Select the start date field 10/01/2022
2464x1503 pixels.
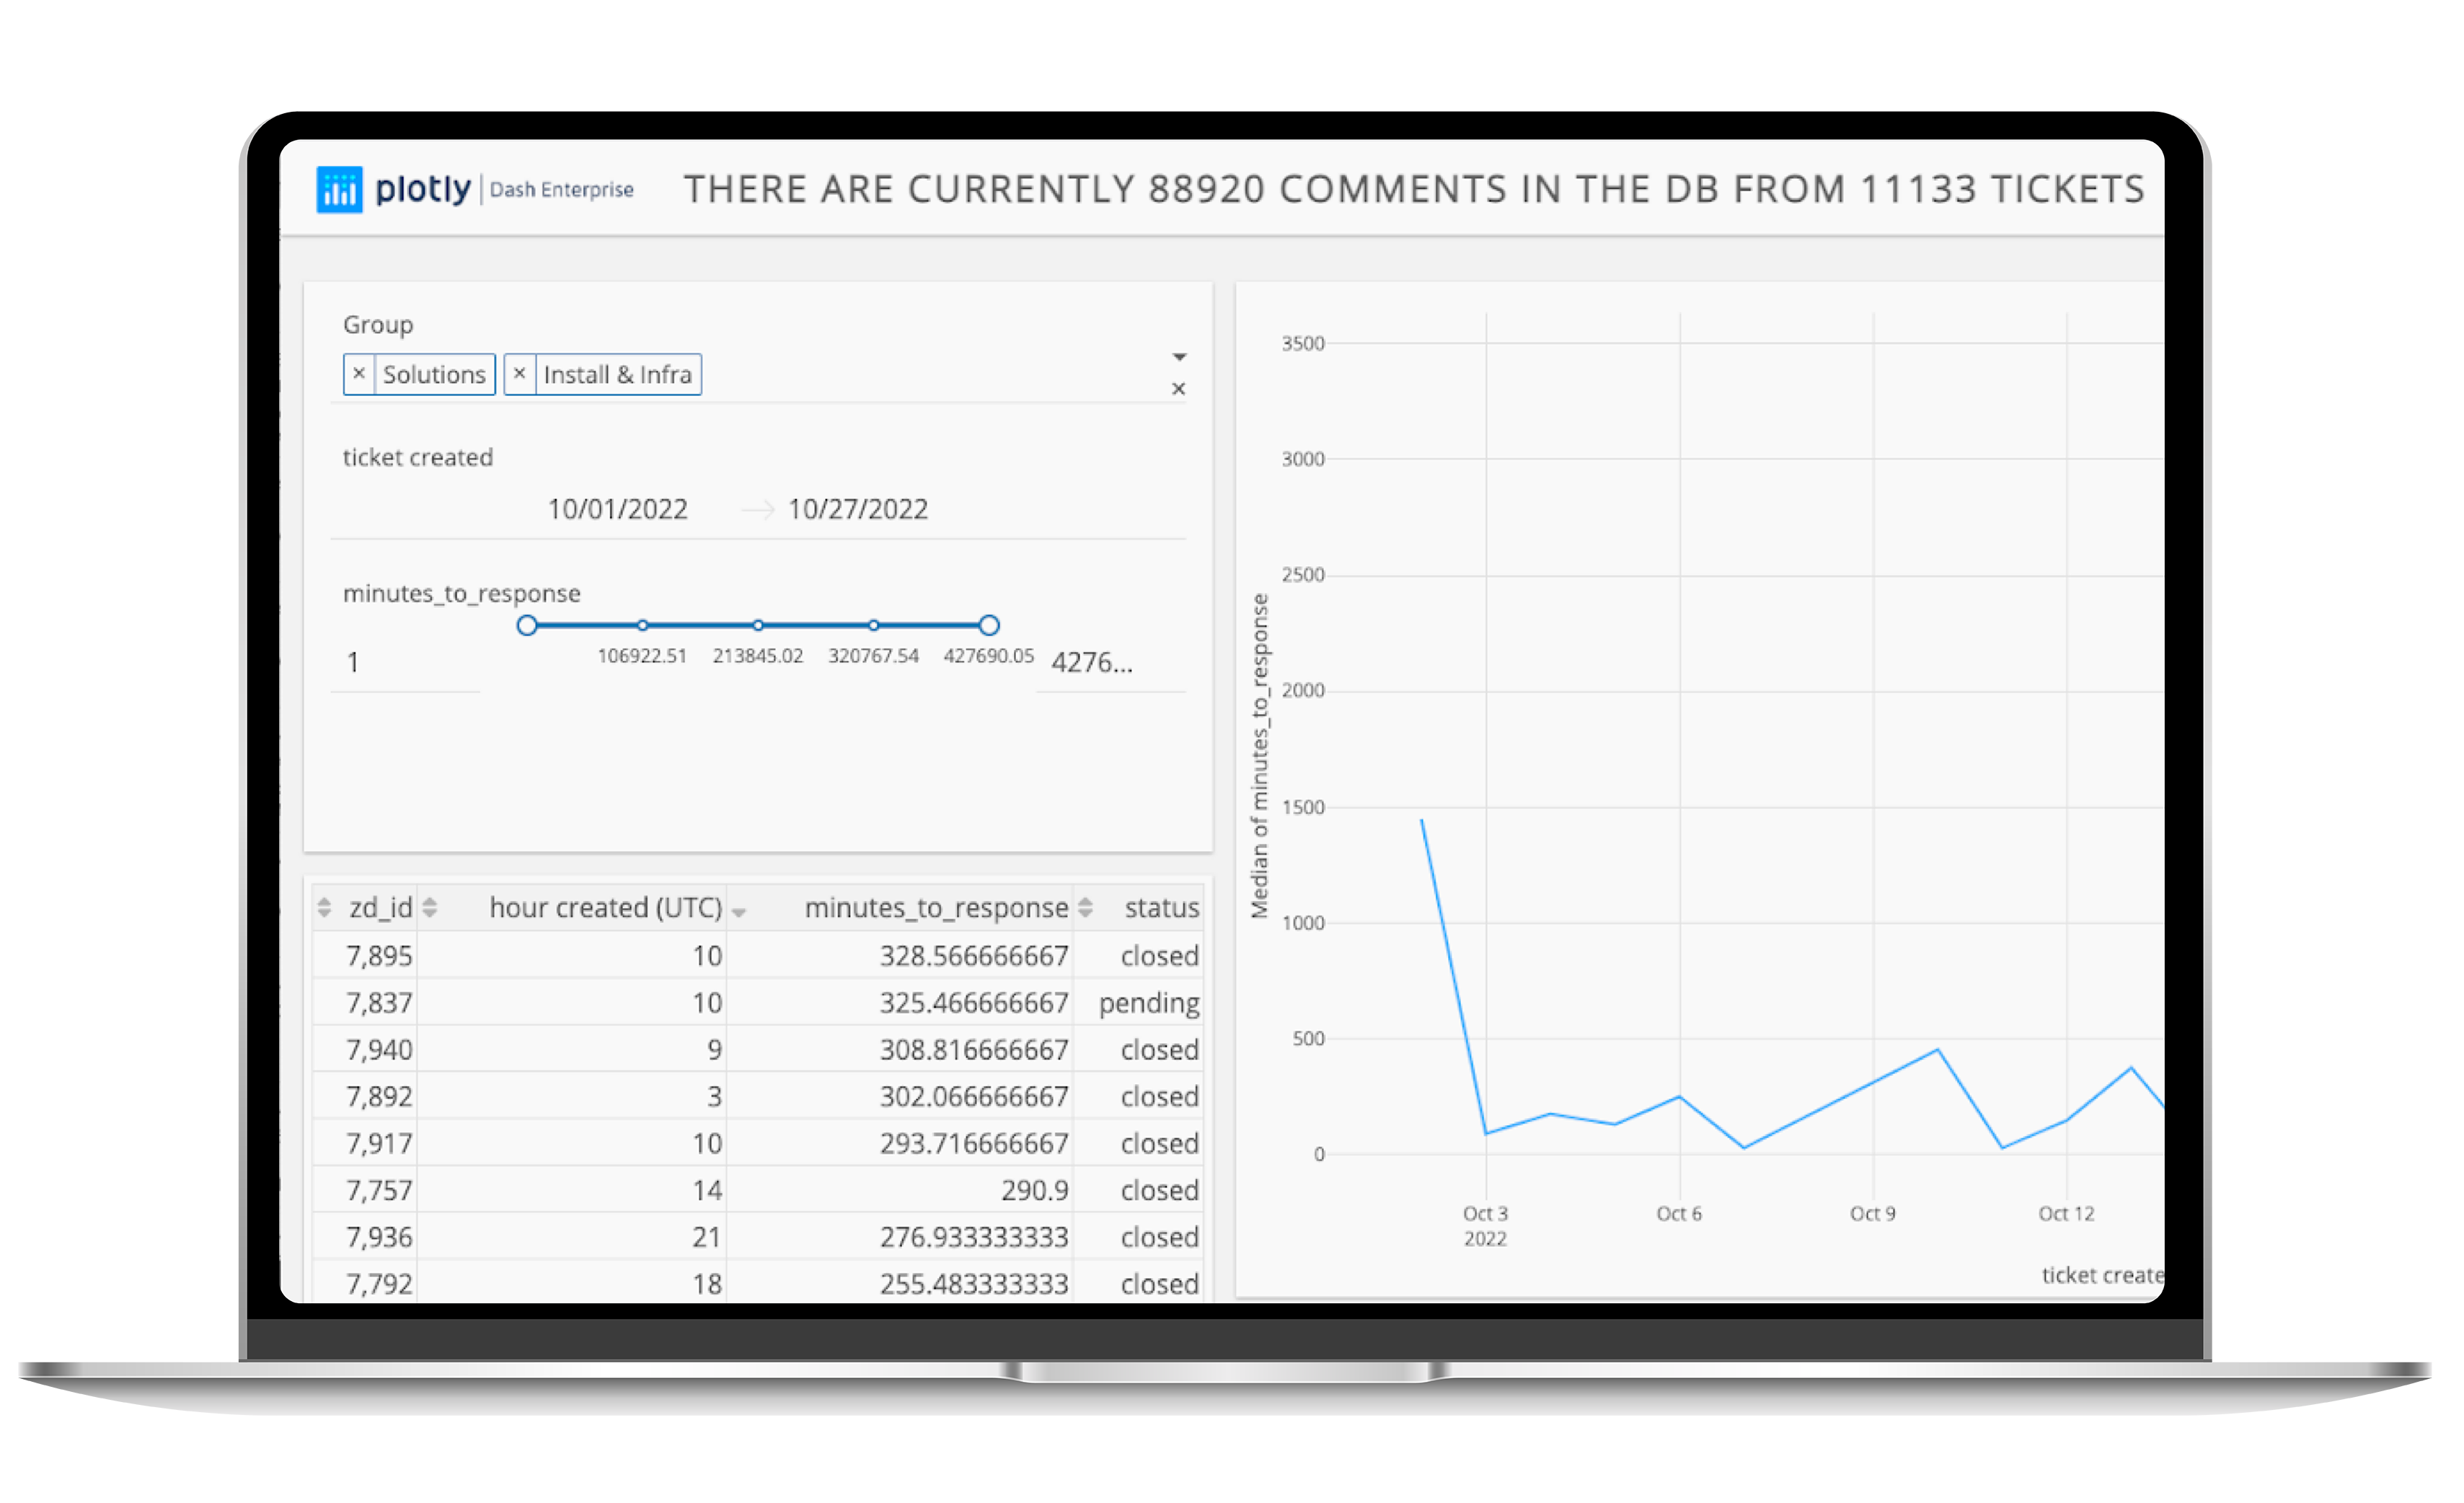click(x=617, y=508)
